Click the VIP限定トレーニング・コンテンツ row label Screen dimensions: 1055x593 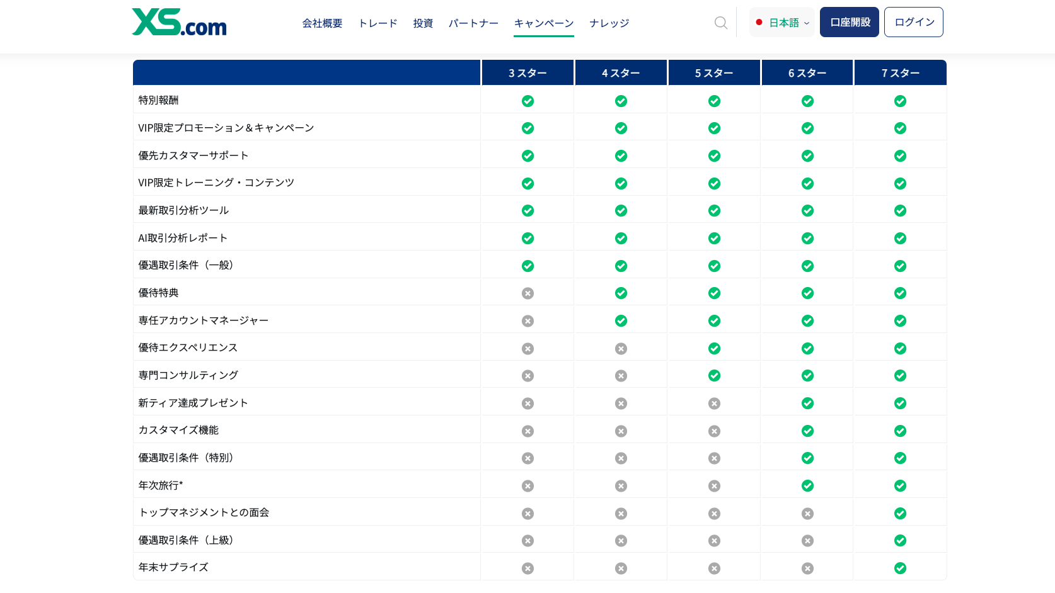point(216,183)
